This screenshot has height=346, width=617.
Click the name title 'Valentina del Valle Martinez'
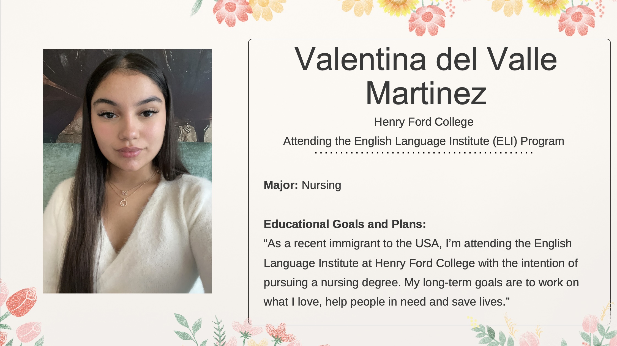coord(426,76)
